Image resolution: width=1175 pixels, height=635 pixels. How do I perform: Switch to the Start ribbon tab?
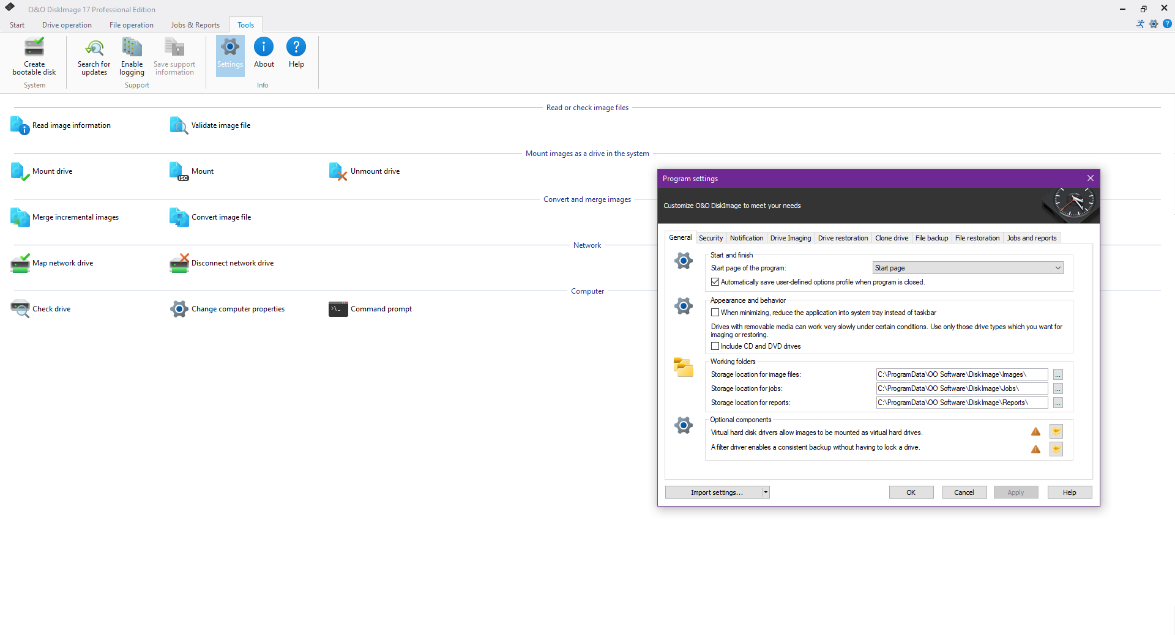click(x=17, y=25)
